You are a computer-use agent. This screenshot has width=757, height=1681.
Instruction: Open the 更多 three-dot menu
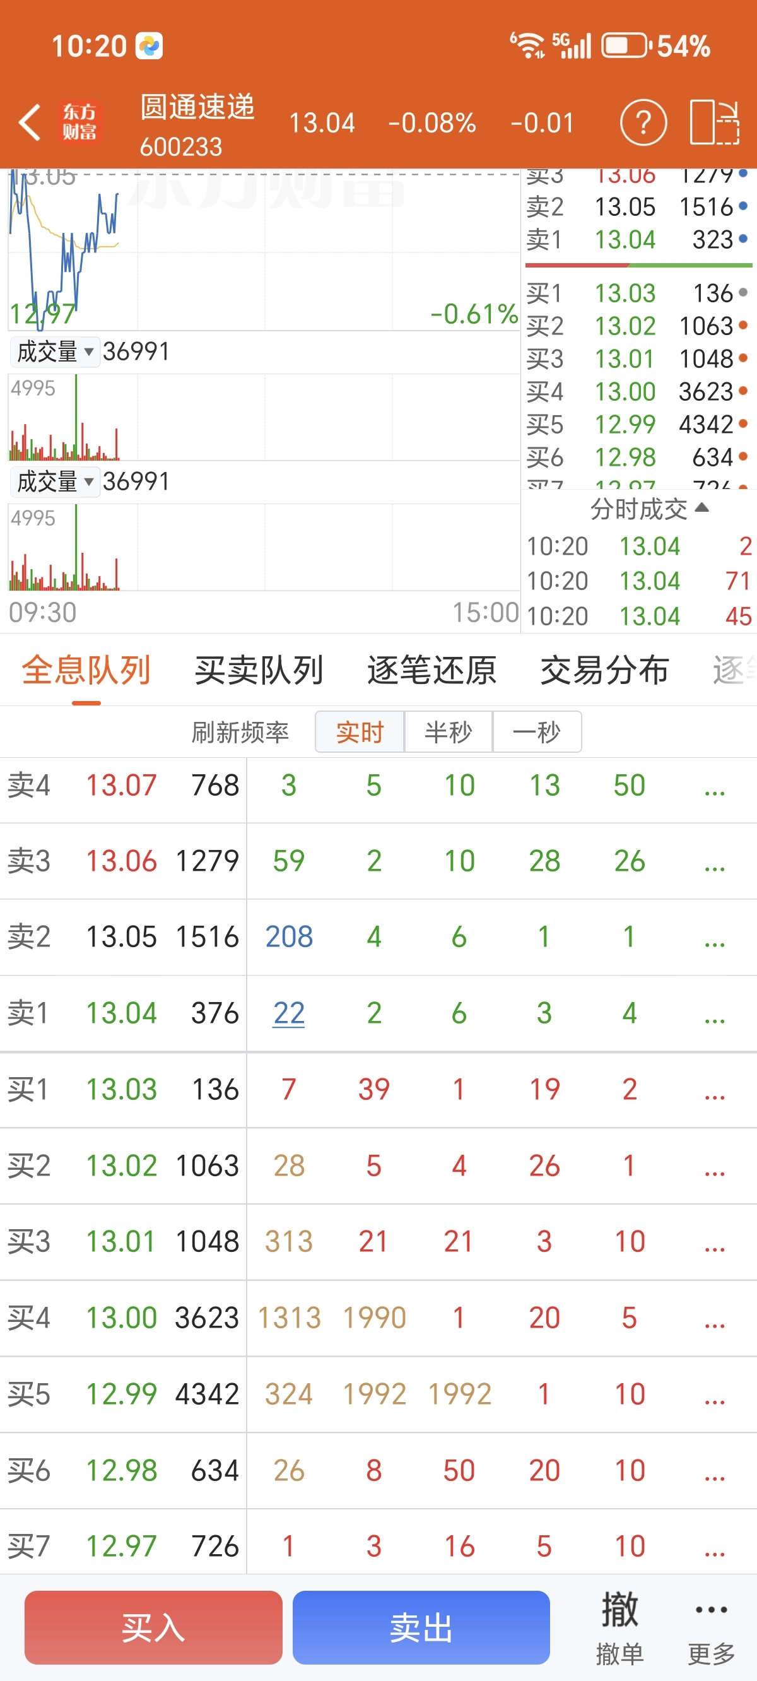[712, 1627]
